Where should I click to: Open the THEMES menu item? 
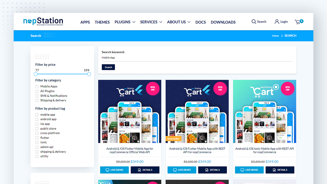point(102,22)
